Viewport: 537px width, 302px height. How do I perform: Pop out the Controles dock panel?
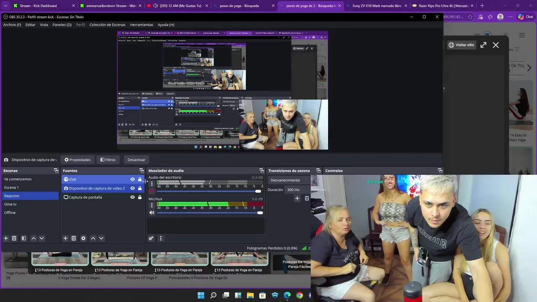pyautogui.click(x=440, y=171)
